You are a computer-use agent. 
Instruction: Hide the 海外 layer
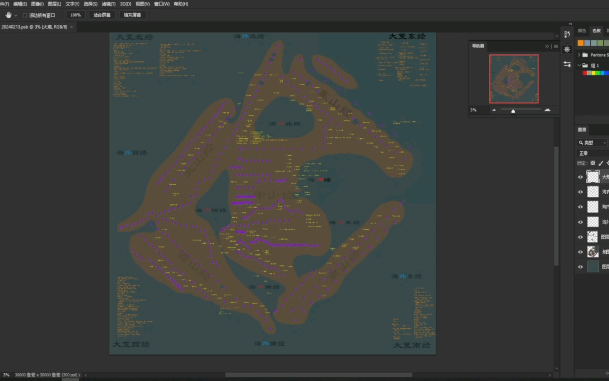point(580,222)
